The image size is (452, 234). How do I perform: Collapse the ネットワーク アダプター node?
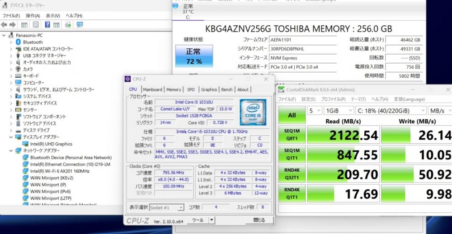click(11, 150)
